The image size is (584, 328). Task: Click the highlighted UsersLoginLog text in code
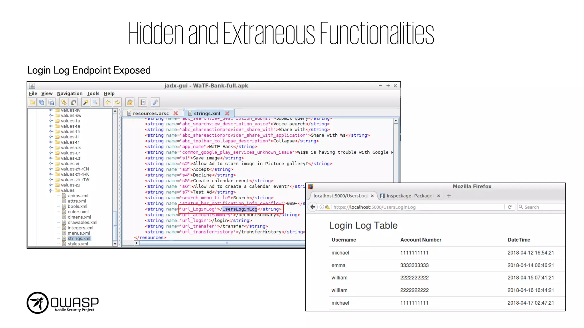pos(240,209)
